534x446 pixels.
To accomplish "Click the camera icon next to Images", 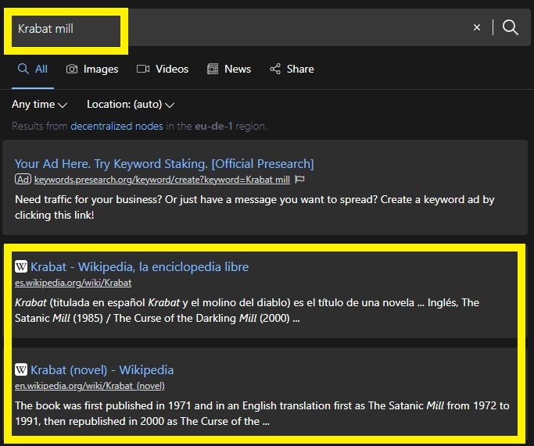I will point(72,69).
